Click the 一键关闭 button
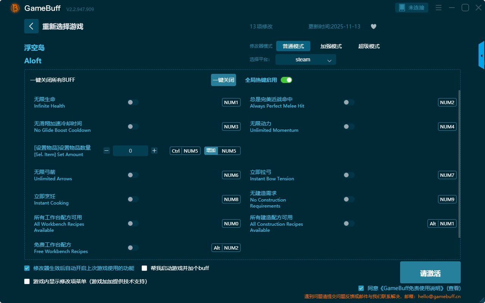The width and height of the screenshot is (485, 303). coord(223,80)
